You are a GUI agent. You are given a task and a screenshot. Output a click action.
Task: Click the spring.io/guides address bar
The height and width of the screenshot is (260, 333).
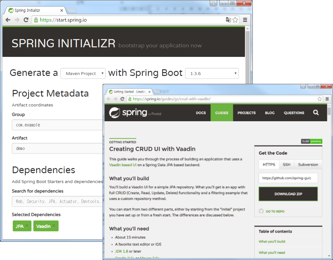tap(225, 99)
